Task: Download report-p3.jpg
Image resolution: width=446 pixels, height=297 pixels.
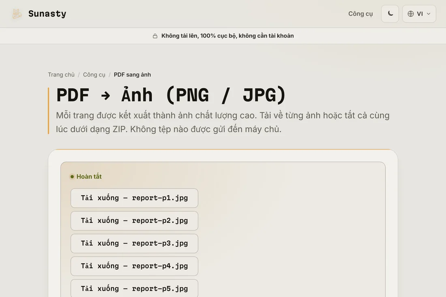Action: click(134, 244)
